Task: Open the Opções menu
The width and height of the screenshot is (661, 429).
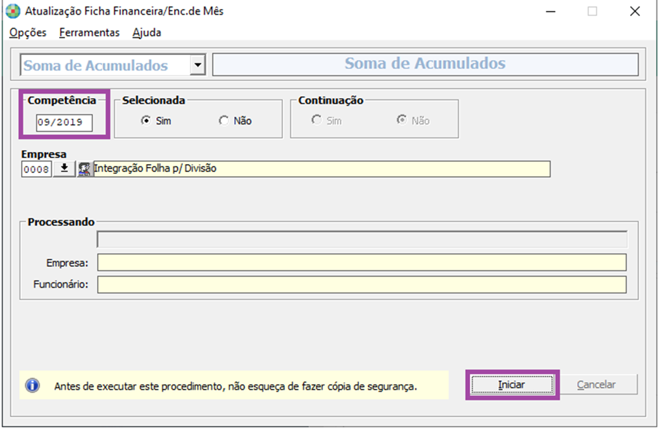Action: click(28, 33)
